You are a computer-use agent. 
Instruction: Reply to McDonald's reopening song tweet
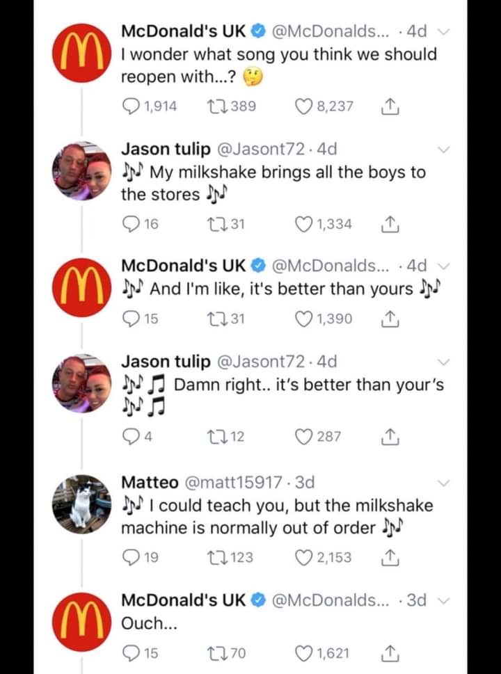click(130, 106)
